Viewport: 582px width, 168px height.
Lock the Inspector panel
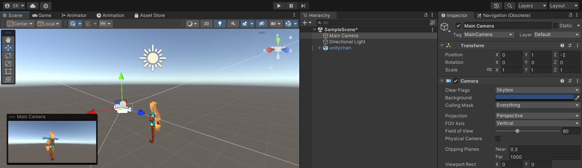click(x=570, y=15)
